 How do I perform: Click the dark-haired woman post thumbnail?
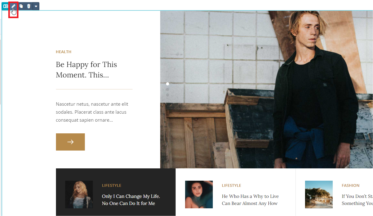click(x=199, y=194)
